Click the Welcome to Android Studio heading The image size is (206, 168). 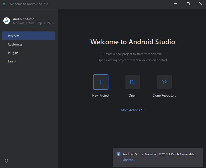tap(133, 42)
